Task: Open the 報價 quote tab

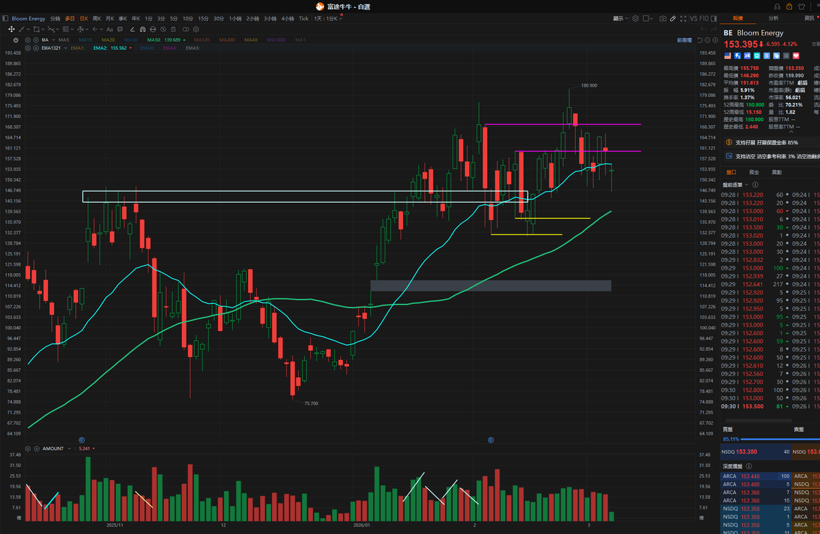Action: (x=737, y=18)
